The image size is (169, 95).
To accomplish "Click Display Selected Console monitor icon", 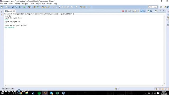I will (x=151, y=11).
